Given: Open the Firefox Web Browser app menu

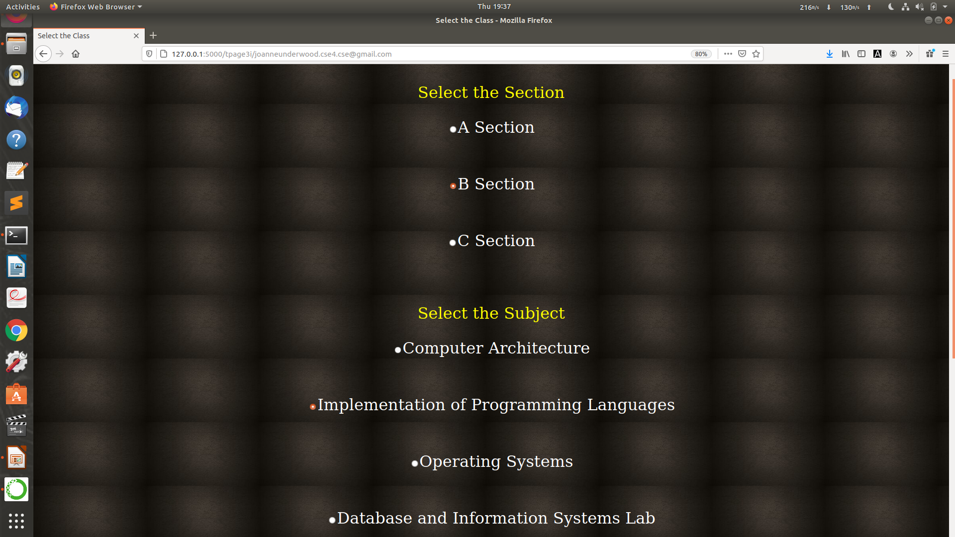Looking at the screenshot, I should (96, 6).
